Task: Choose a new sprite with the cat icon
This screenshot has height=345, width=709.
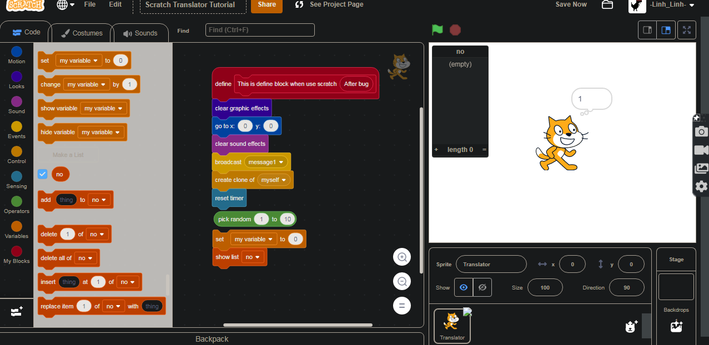Action: (x=631, y=326)
